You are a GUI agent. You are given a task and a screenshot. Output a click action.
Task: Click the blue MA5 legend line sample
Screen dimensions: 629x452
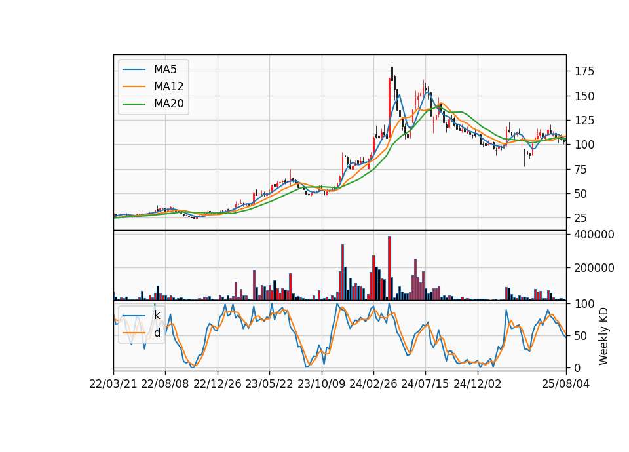pyautogui.click(x=134, y=70)
